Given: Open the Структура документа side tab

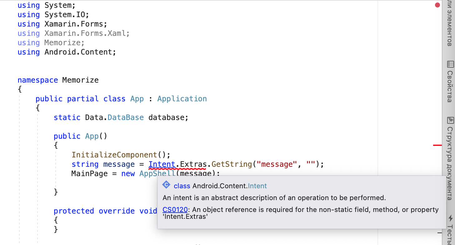Looking at the screenshot, I should click(450, 163).
